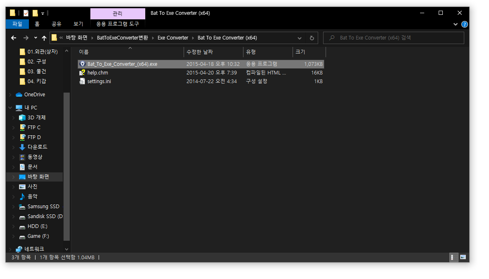Click the help.chm file icon

[x=83, y=72]
